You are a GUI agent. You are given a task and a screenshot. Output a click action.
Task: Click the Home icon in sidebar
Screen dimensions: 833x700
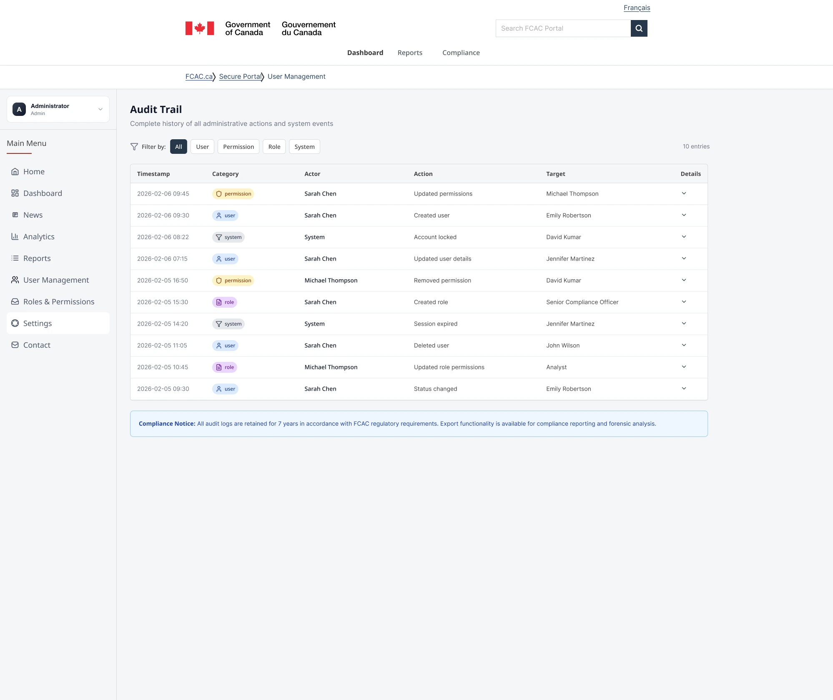pos(15,171)
